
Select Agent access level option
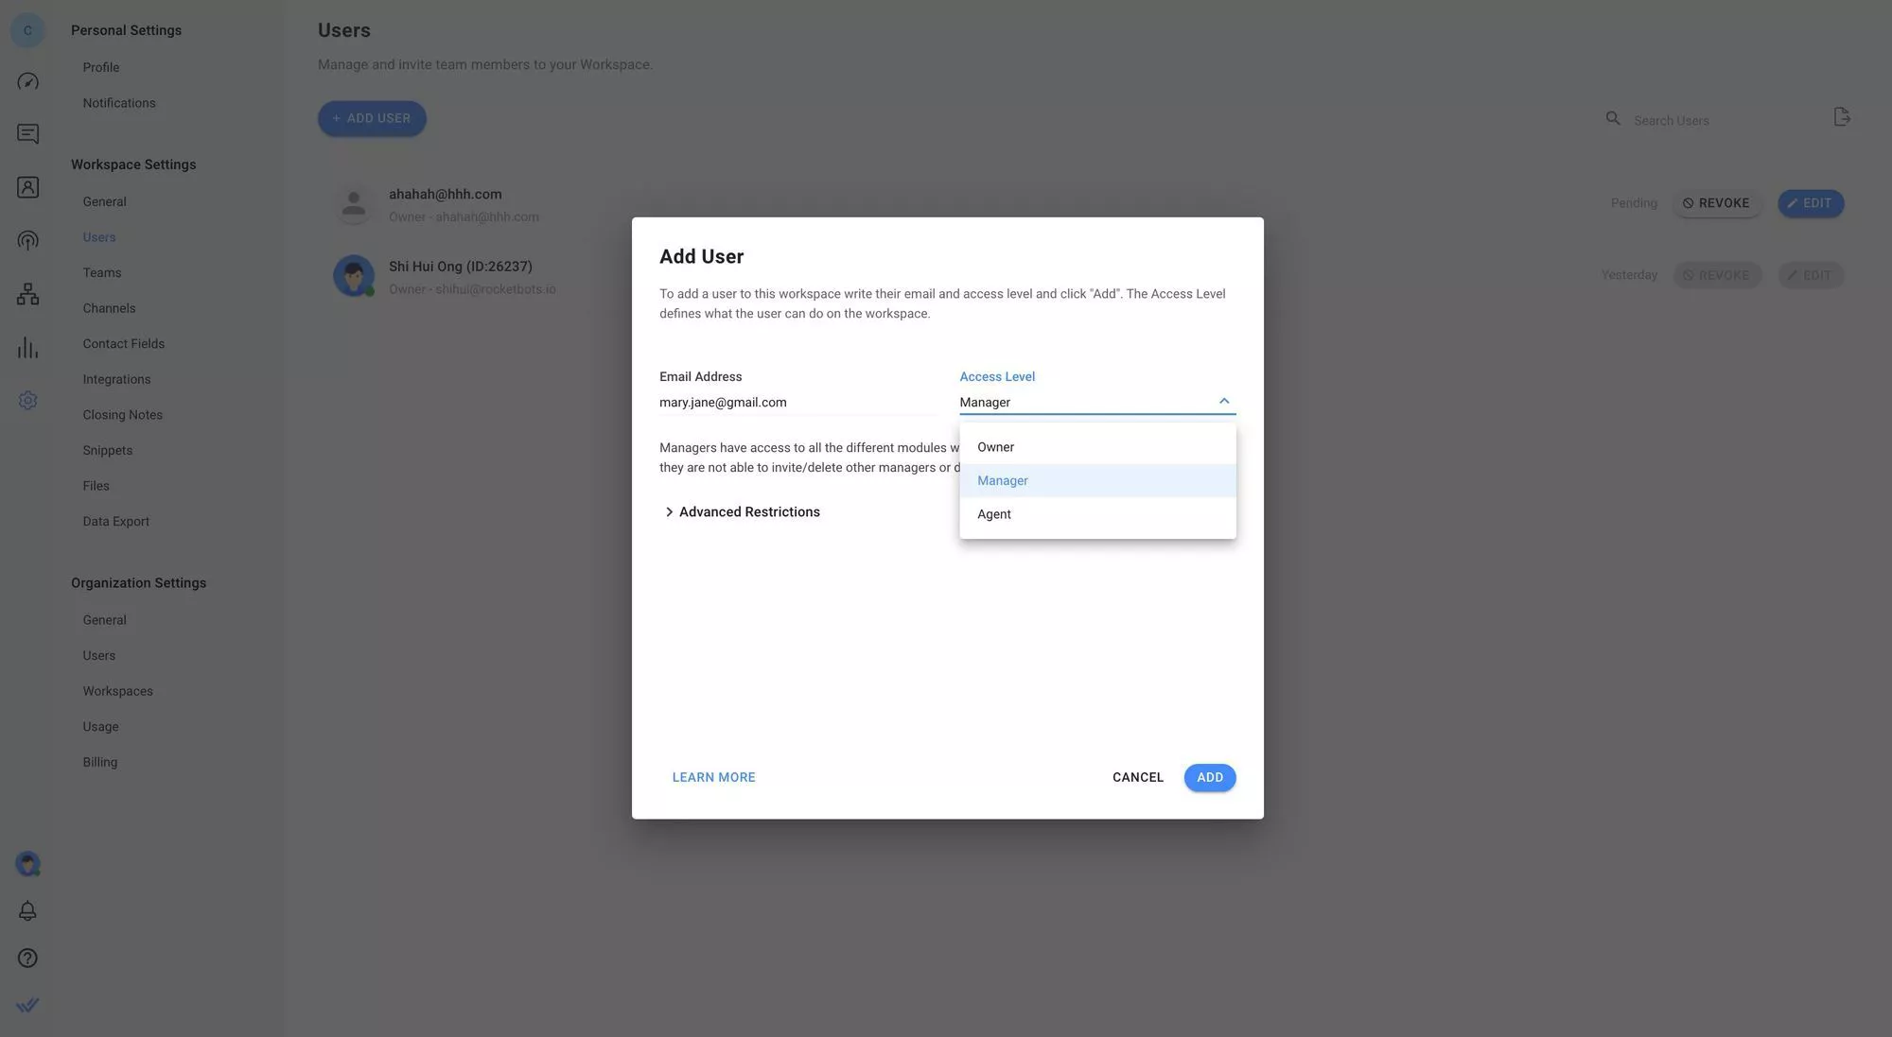[993, 514]
